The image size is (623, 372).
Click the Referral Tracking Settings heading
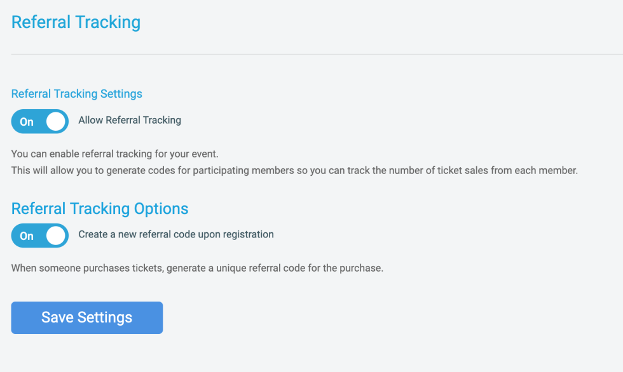coord(77,94)
